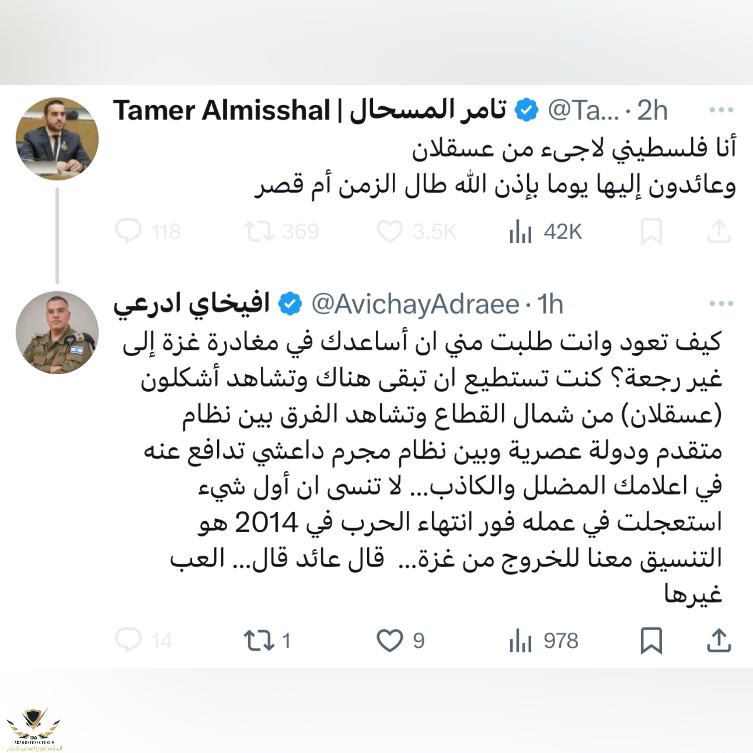Image resolution: width=753 pixels, height=753 pixels.
Task: Share Tamer Almisshal's tweet
Action: (x=719, y=232)
